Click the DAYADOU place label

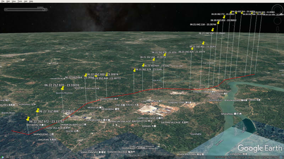[x=36, y=125]
